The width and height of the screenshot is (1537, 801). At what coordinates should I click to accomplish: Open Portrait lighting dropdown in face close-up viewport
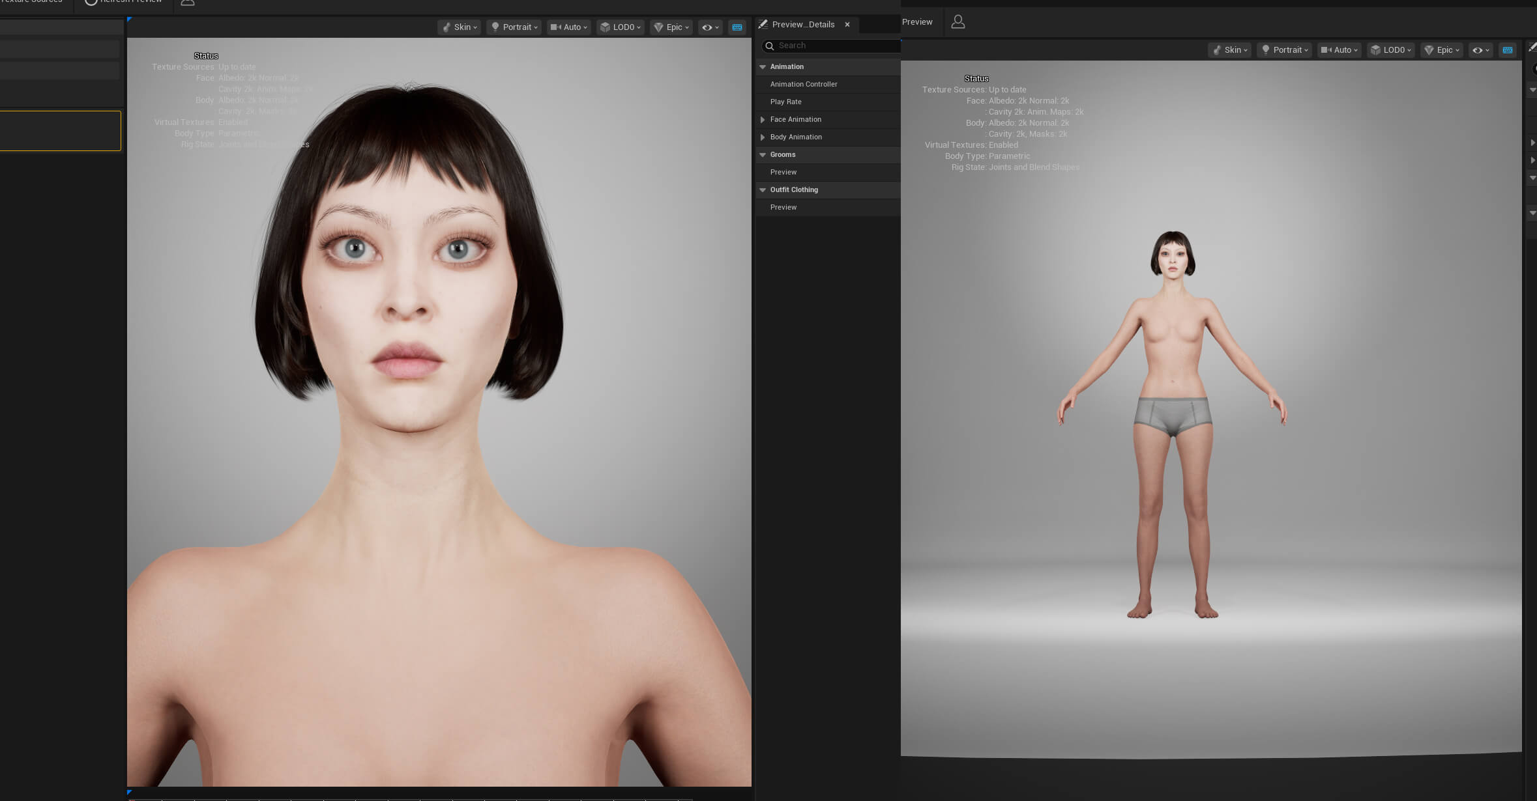514,27
